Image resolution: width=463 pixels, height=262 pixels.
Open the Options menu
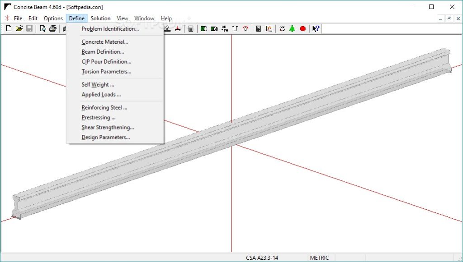tap(53, 18)
